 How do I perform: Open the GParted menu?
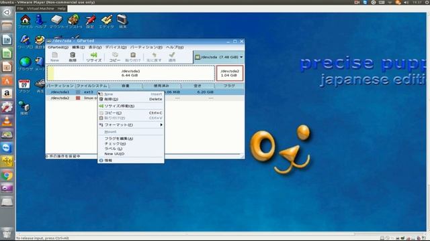(58, 48)
